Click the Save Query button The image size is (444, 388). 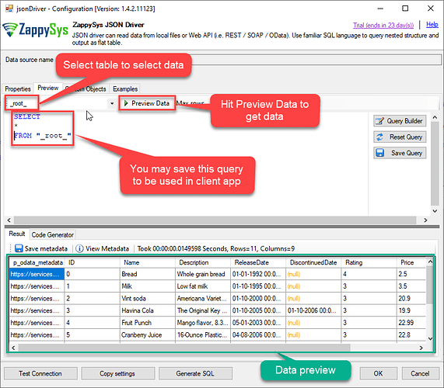[x=400, y=153]
